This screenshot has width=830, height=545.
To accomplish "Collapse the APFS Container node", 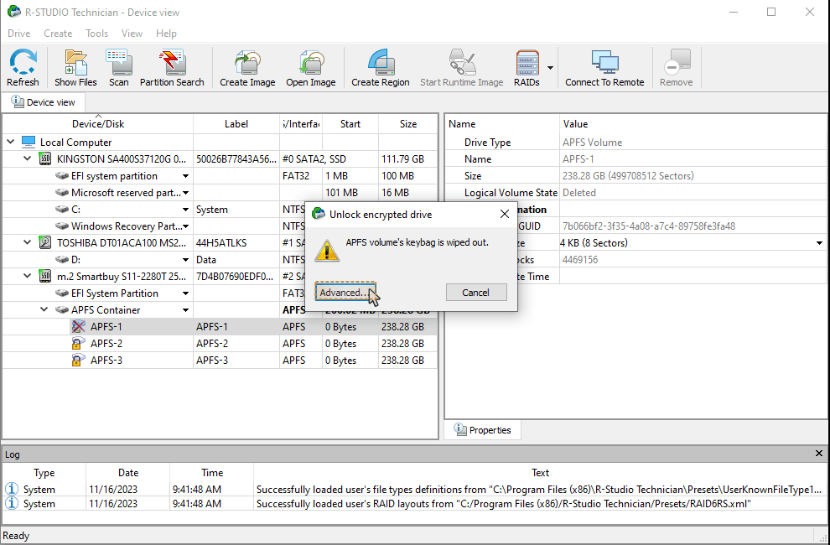I will point(44,309).
